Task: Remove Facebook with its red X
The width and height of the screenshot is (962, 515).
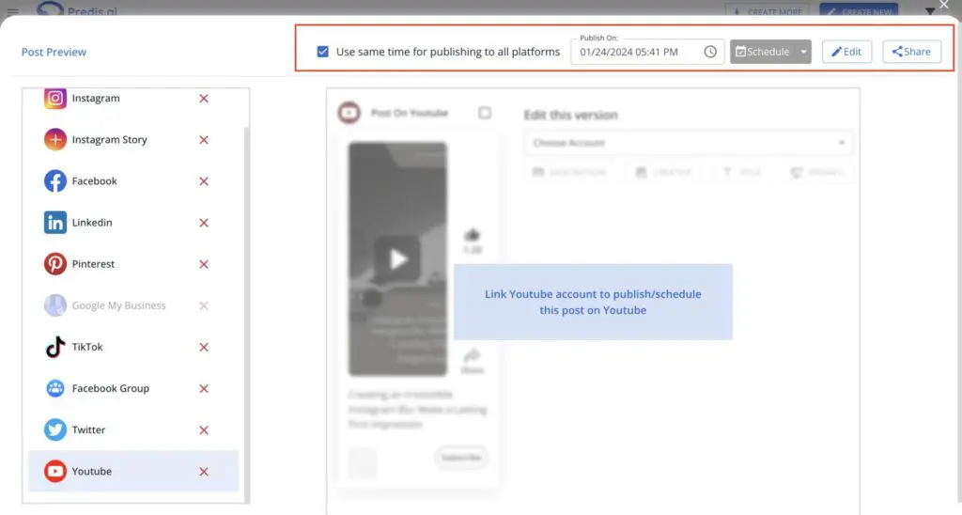Action: click(204, 181)
